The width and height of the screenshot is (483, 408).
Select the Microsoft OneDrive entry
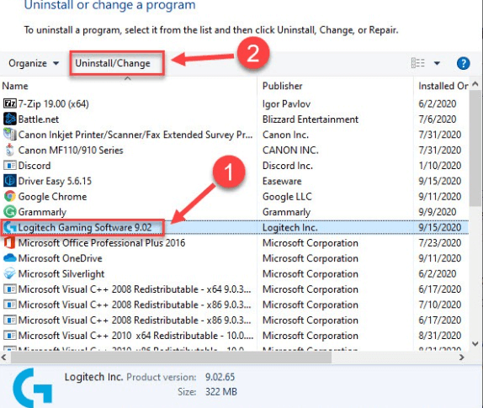(60, 258)
